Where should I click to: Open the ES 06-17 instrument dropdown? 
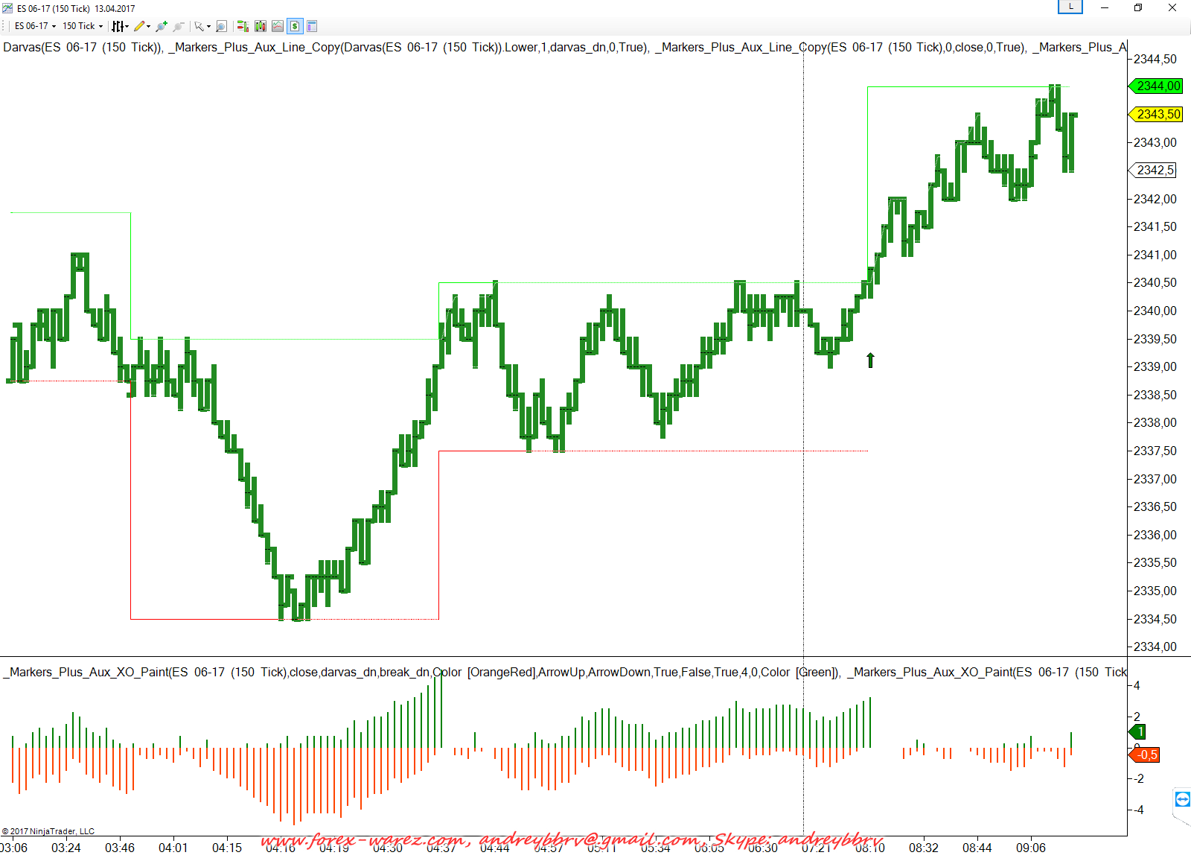coord(34,26)
